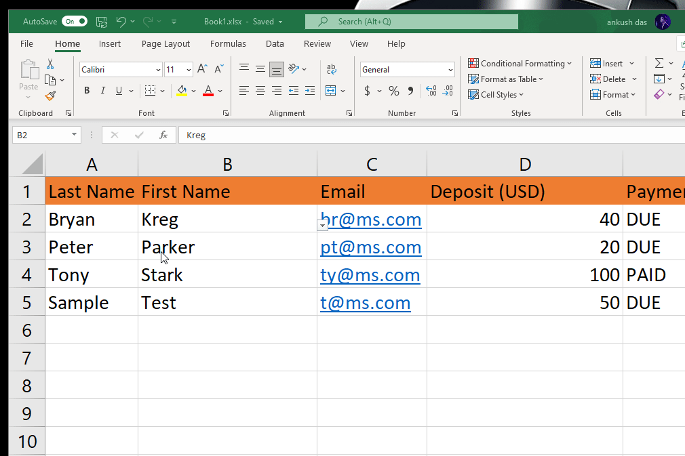Open Format as Table menu

(505, 79)
